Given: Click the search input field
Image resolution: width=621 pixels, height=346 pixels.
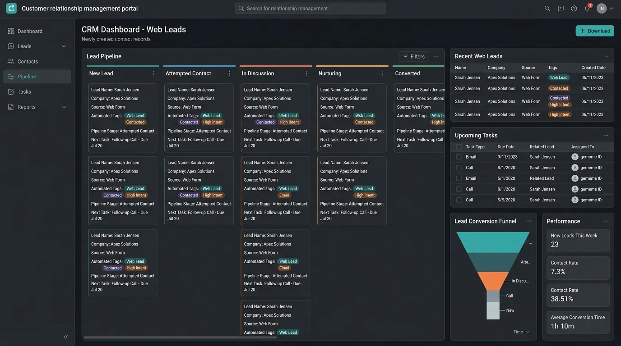Looking at the screenshot, I should [x=310, y=8].
